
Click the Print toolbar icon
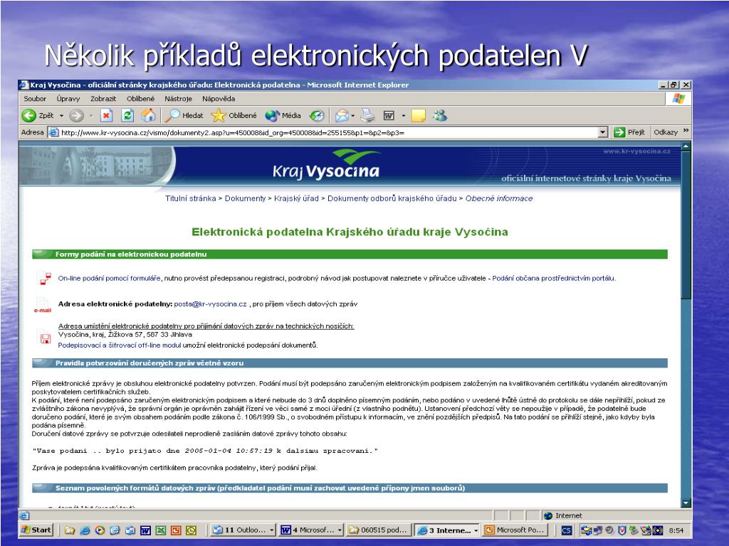tap(367, 116)
